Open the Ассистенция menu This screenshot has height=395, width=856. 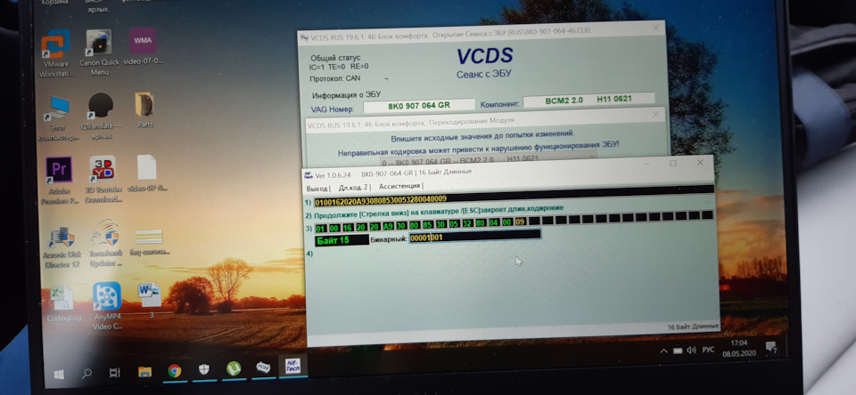[x=399, y=186]
